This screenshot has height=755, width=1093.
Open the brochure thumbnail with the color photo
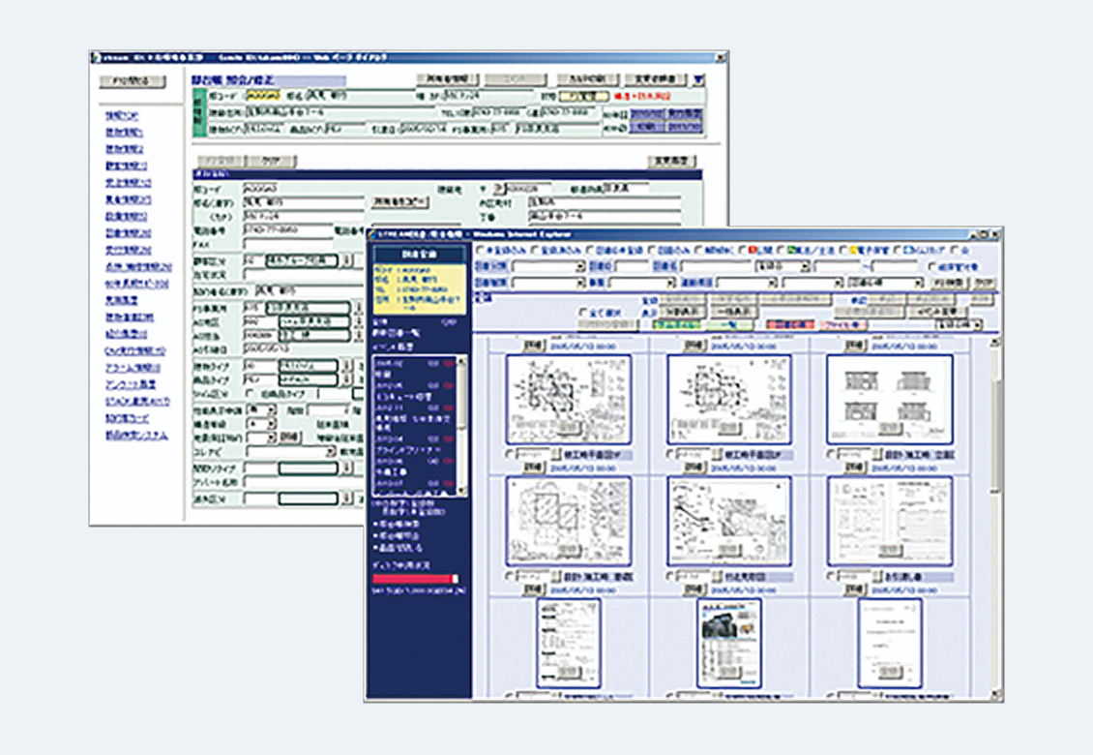pyautogui.click(x=728, y=644)
